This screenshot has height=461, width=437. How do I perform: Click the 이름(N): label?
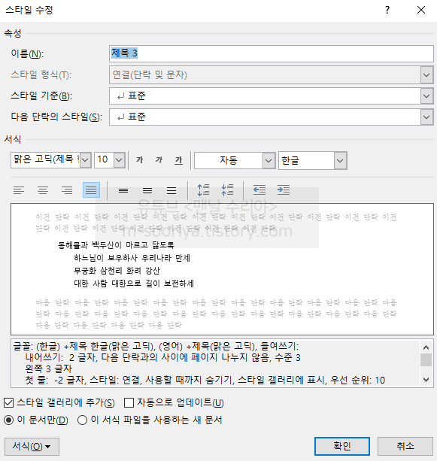(x=27, y=54)
